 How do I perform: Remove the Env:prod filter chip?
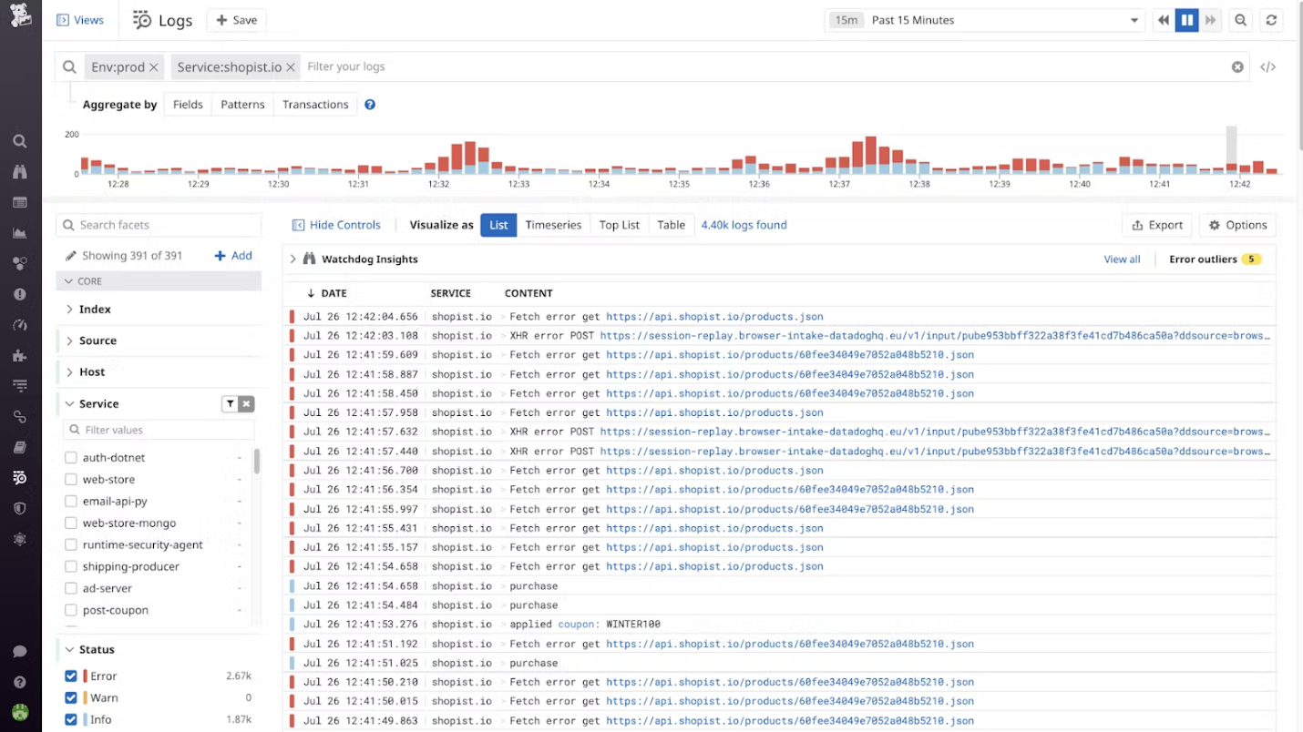click(x=151, y=66)
